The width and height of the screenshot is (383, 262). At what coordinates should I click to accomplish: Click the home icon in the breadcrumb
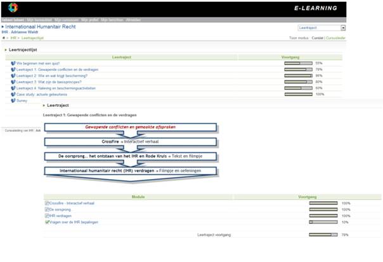pos(4,38)
